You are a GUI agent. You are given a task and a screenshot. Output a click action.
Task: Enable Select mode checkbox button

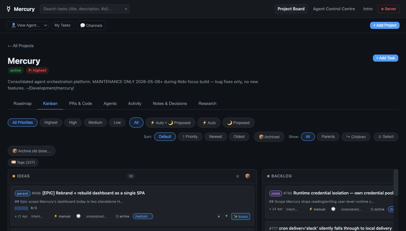386,137
